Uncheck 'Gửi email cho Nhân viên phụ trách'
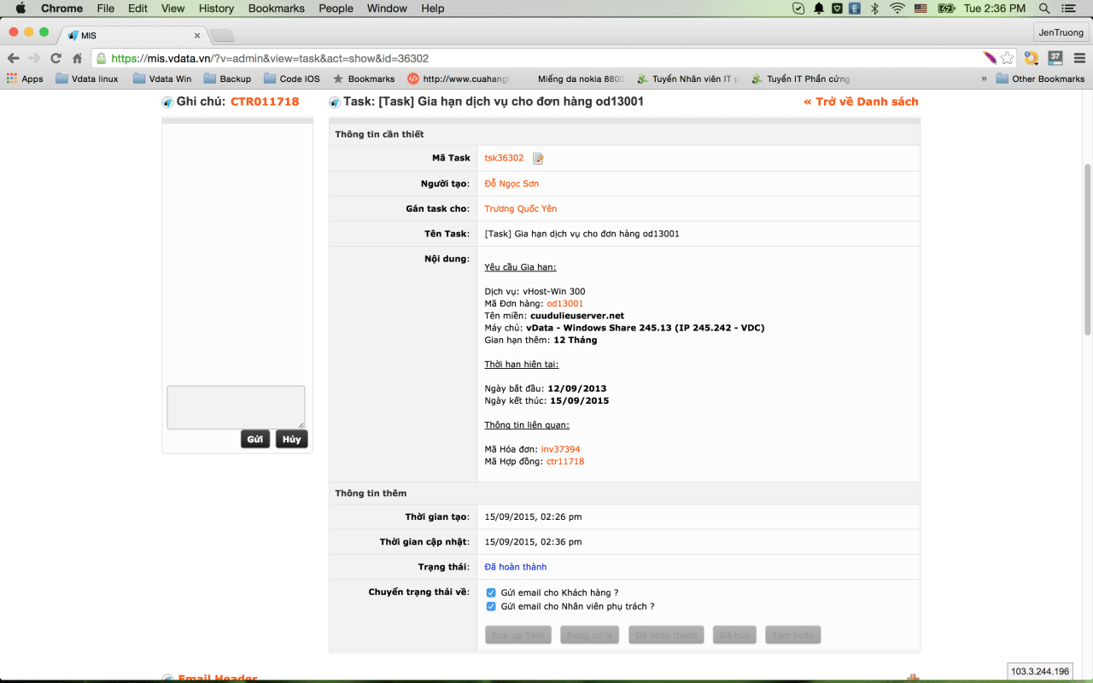Image resolution: width=1093 pixels, height=683 pixels. (x=491, y=606)
